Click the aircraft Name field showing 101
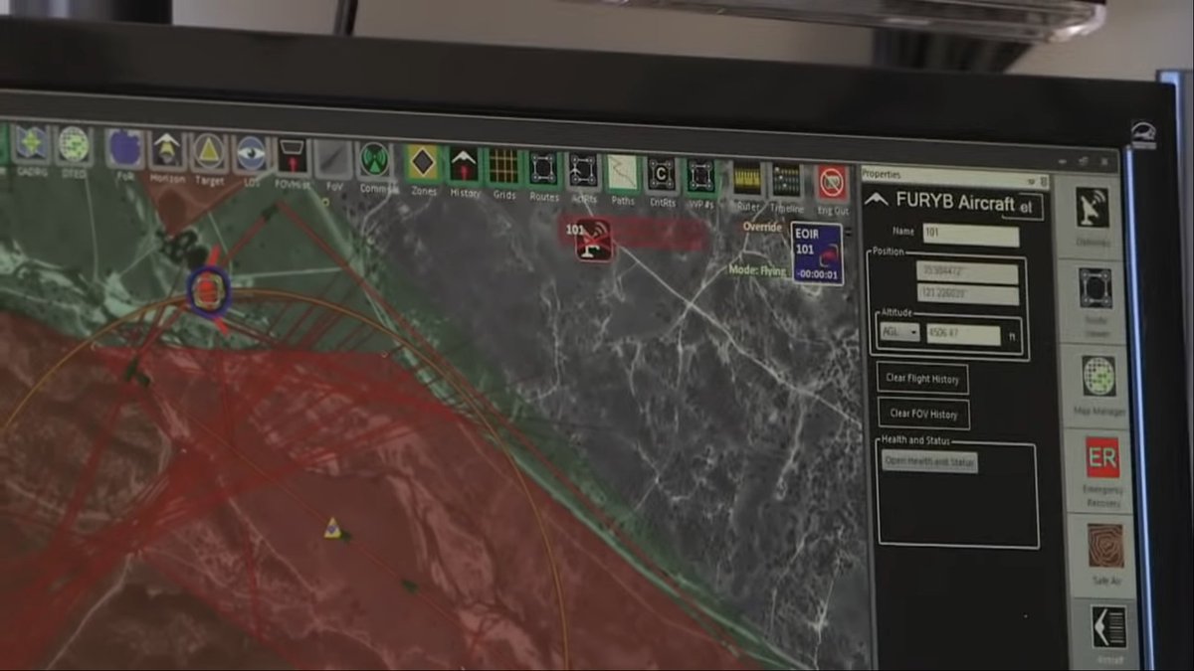 (970, 236)
